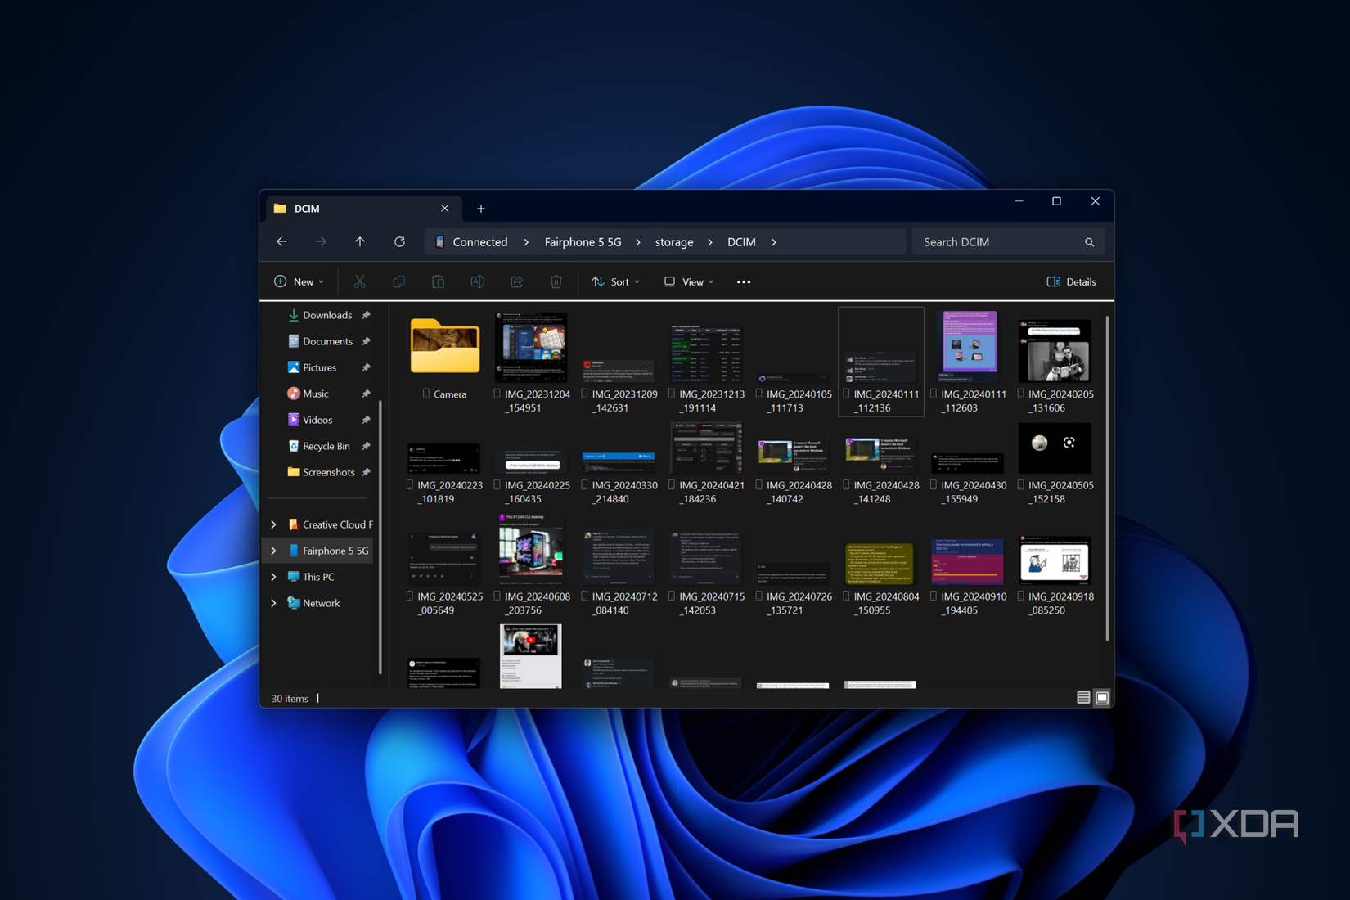Viewport: 1350px width, 900px height.
Task: Tick checkbox for IMG_20240111_112136
Action: pyautogui.click(x=847, y=394)
